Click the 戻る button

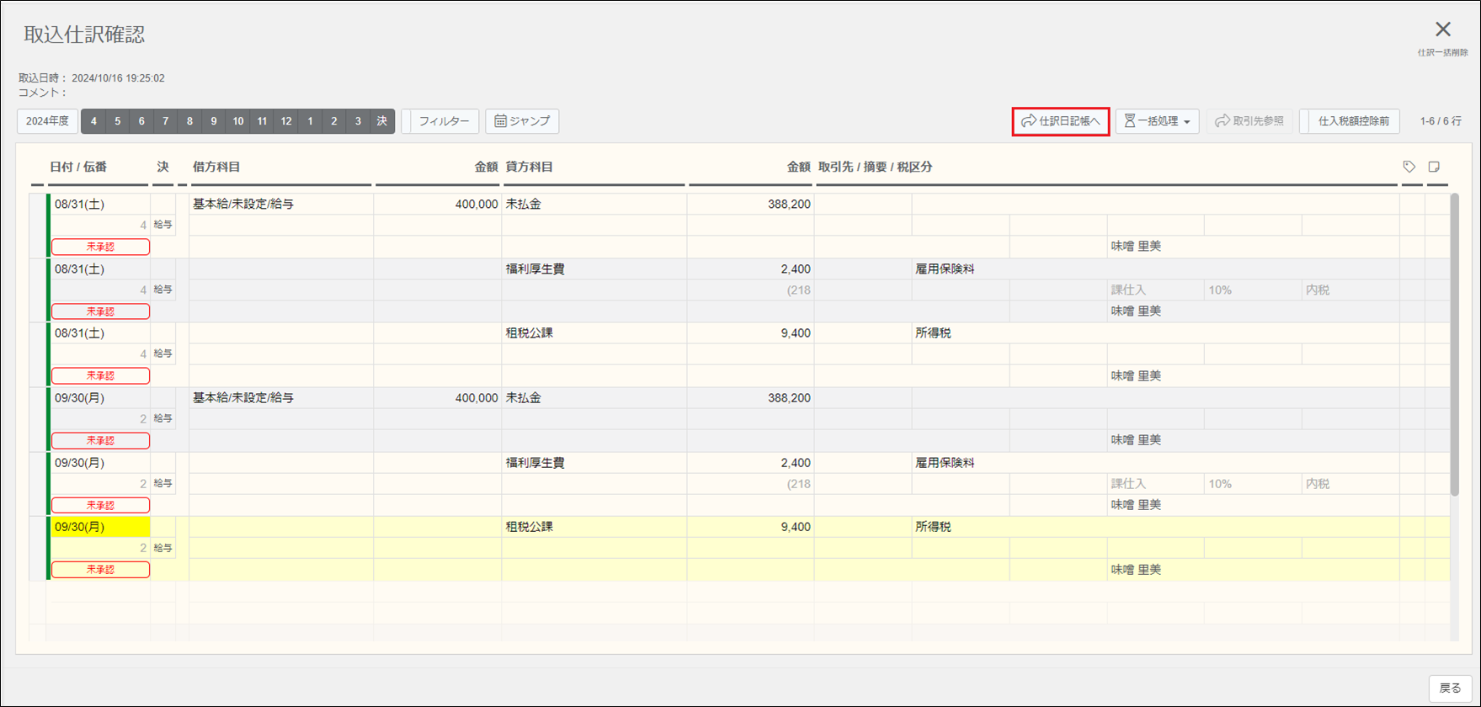pyautogui.click(x=1450, y=688)
